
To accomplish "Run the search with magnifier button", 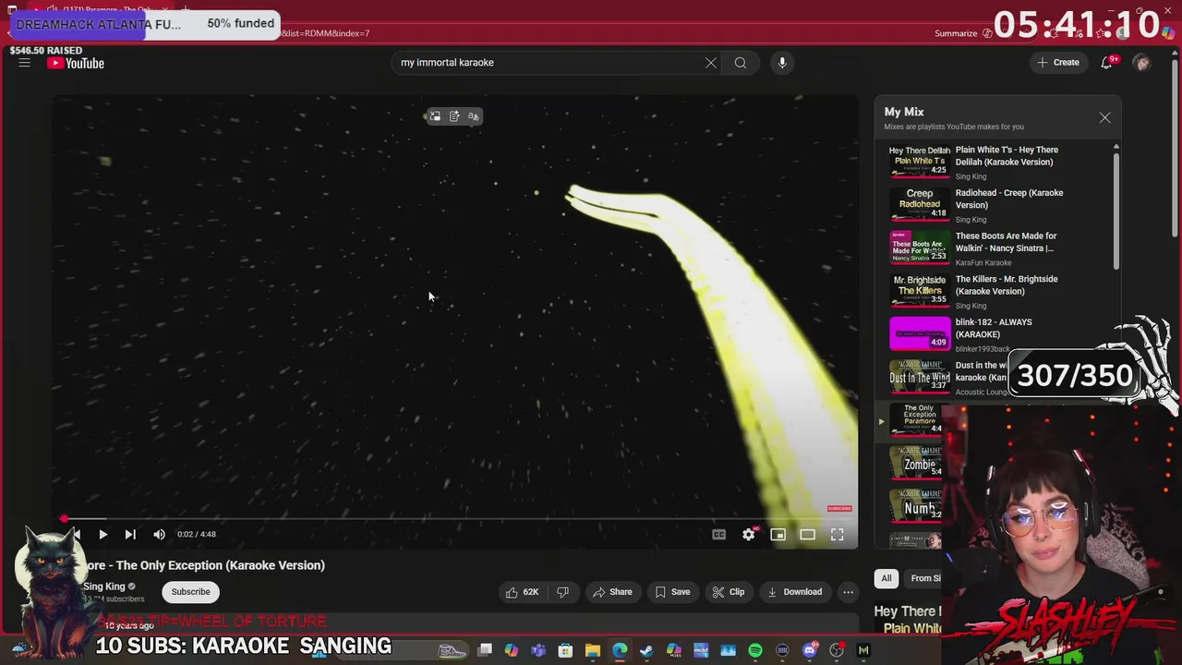I will (x=741, y=63).
